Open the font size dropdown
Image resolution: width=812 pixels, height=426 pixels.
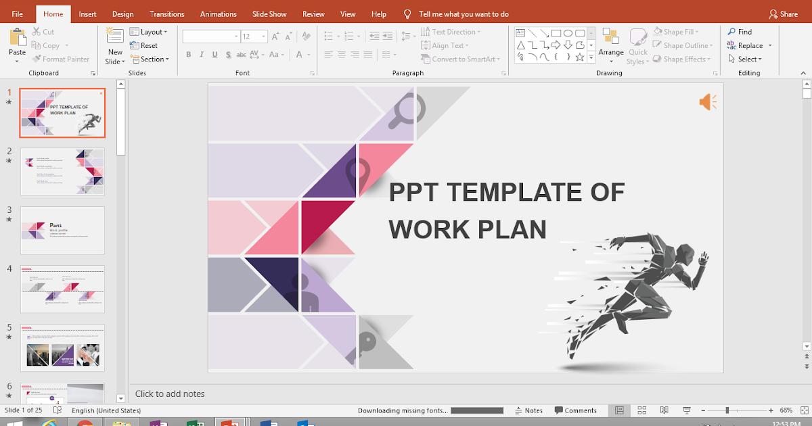pyautogui.click(x=263, y=36)
